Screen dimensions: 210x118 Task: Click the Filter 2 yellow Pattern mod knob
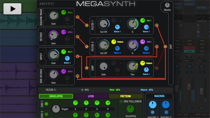point(114,42)
